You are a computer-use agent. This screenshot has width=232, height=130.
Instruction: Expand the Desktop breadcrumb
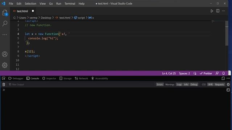[46, 18]
